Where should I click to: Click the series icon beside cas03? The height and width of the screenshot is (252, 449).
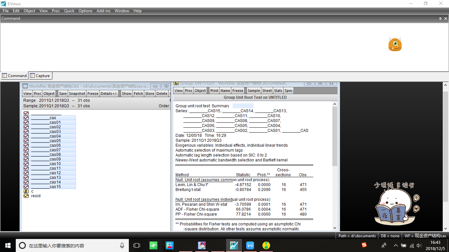(26, 132)
